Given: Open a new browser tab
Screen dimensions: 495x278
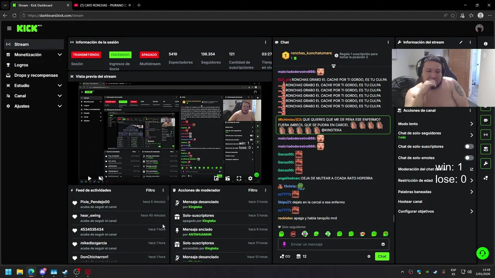Looking at the screenshot, I should point(139,5).
